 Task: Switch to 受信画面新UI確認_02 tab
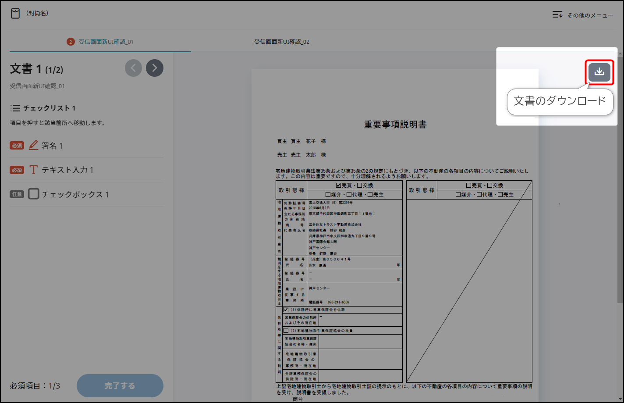point(282,42)
